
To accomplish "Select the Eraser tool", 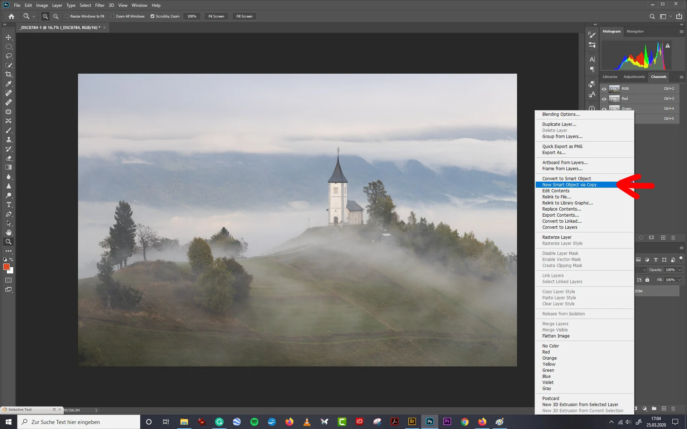I will (9, 158).
